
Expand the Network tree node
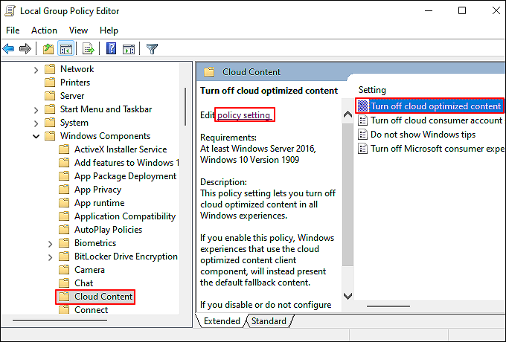[36, 69]
